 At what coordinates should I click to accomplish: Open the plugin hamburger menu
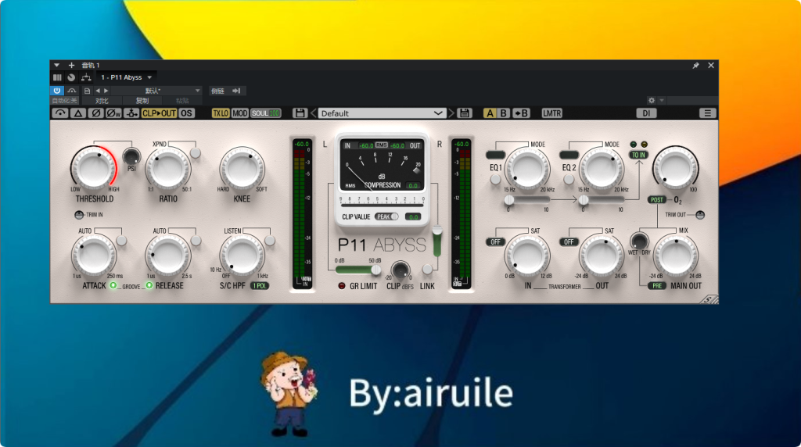click(x=707, y=113)
